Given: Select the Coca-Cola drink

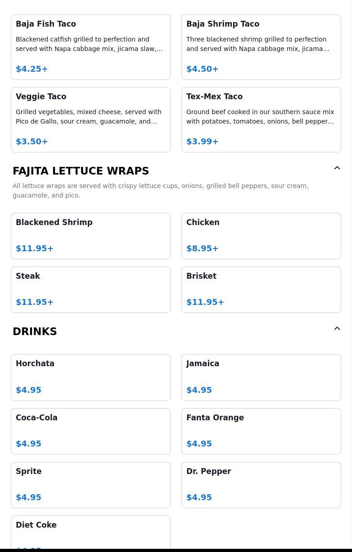Looking at the screenshot, I should click(x=90, y=431).
